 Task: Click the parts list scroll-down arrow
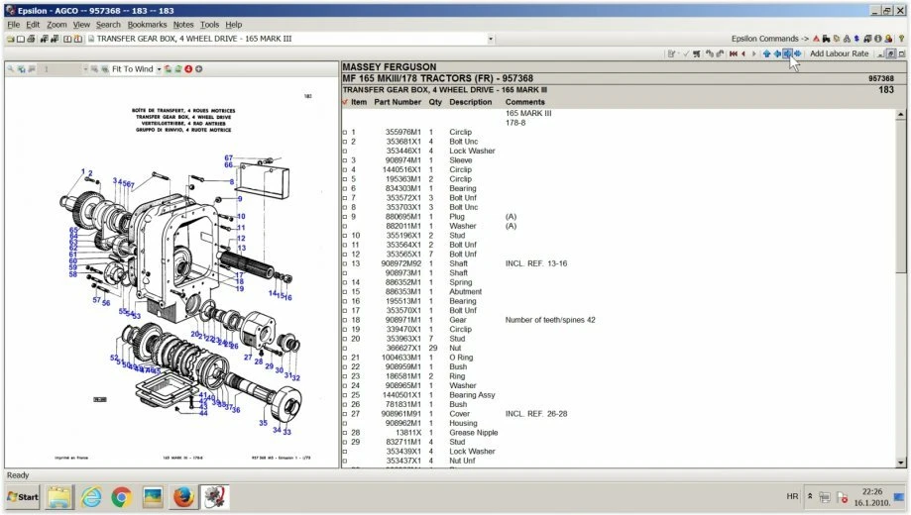pos(900,463)
